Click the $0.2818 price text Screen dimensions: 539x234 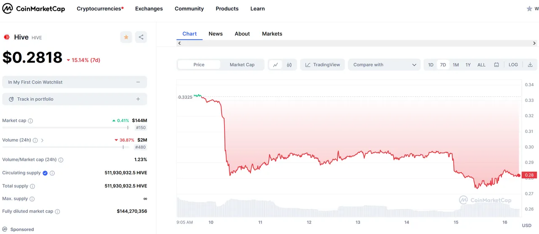point(32,58)
